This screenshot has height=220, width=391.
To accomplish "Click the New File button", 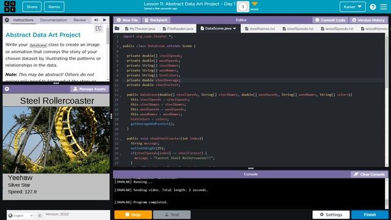I will [127, 20].
